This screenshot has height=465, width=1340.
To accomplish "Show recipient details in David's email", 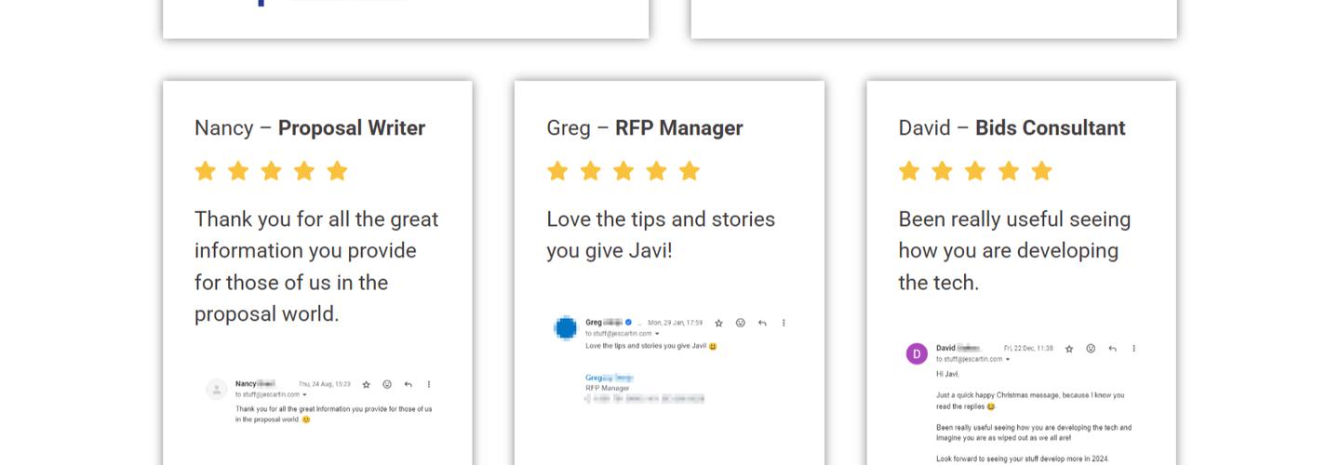I will click(1008, 359).
